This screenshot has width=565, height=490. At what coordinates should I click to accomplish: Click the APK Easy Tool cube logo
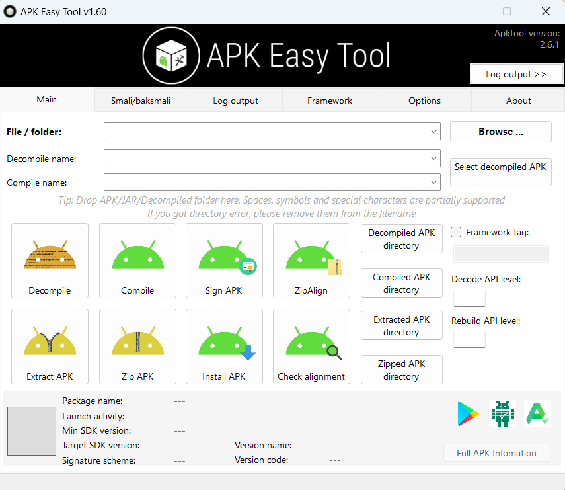click(x=171, y=56)
